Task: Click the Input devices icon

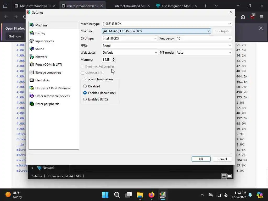Action: [32, 41]
